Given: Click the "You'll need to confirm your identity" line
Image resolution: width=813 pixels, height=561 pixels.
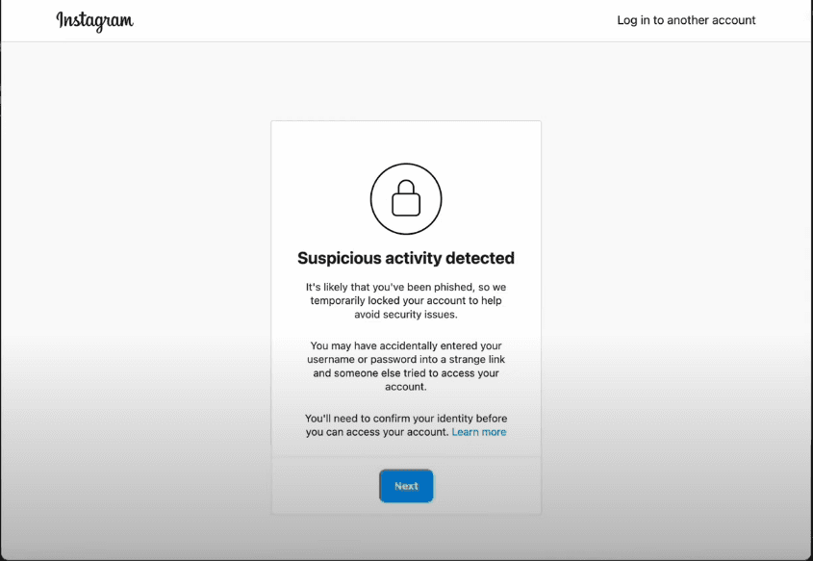Looking at the screenshot, I should [406, 419].
